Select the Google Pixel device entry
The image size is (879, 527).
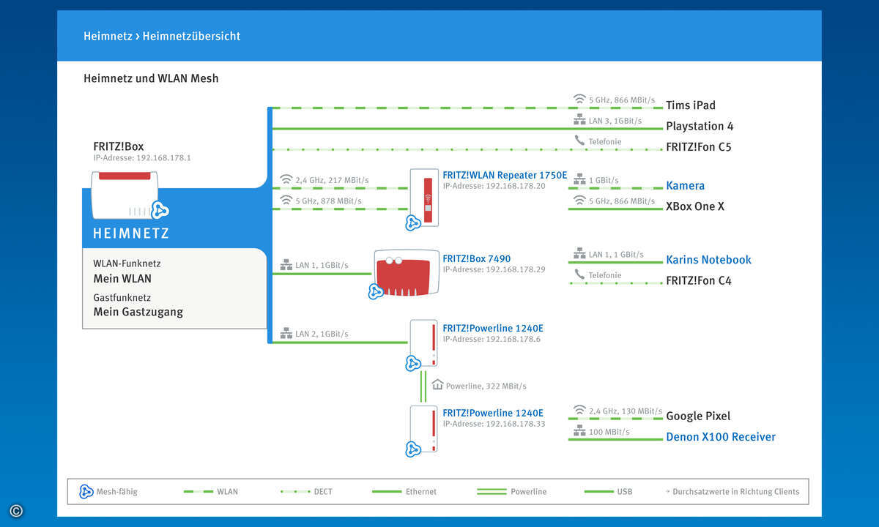[698, 416]
